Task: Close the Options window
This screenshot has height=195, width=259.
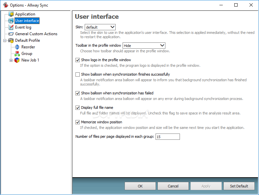Action: (x=251, y=5)
